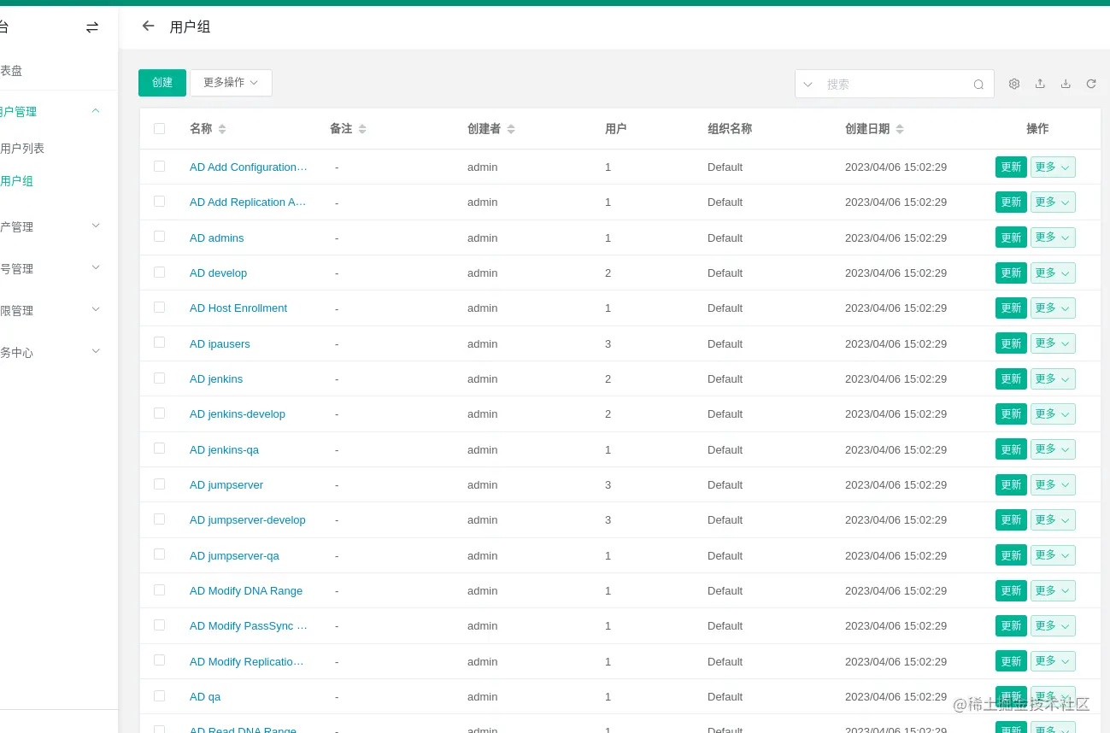This screenshot has height=733, width=1110.
Task: Click user count 3 in AD jumpserver-develop row
Action: pyautogui.click(x=608, y=520)
